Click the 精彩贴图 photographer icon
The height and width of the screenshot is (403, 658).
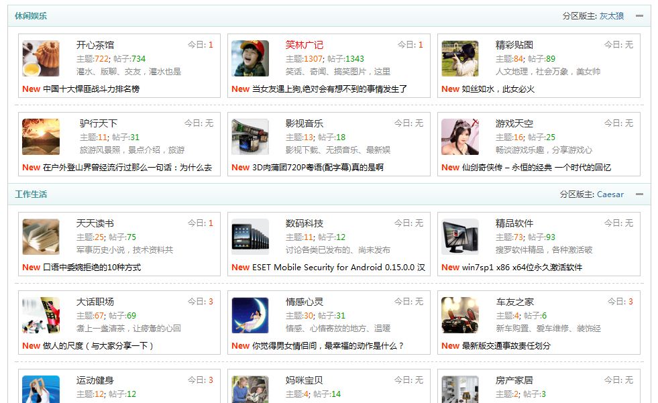pyautogui.click(x=460, y=58)
